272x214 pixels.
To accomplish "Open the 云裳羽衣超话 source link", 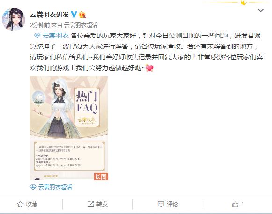I will (81, 25).
